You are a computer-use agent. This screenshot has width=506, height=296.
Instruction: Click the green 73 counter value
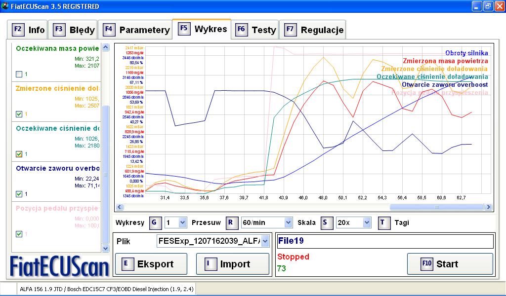point(281,268)
